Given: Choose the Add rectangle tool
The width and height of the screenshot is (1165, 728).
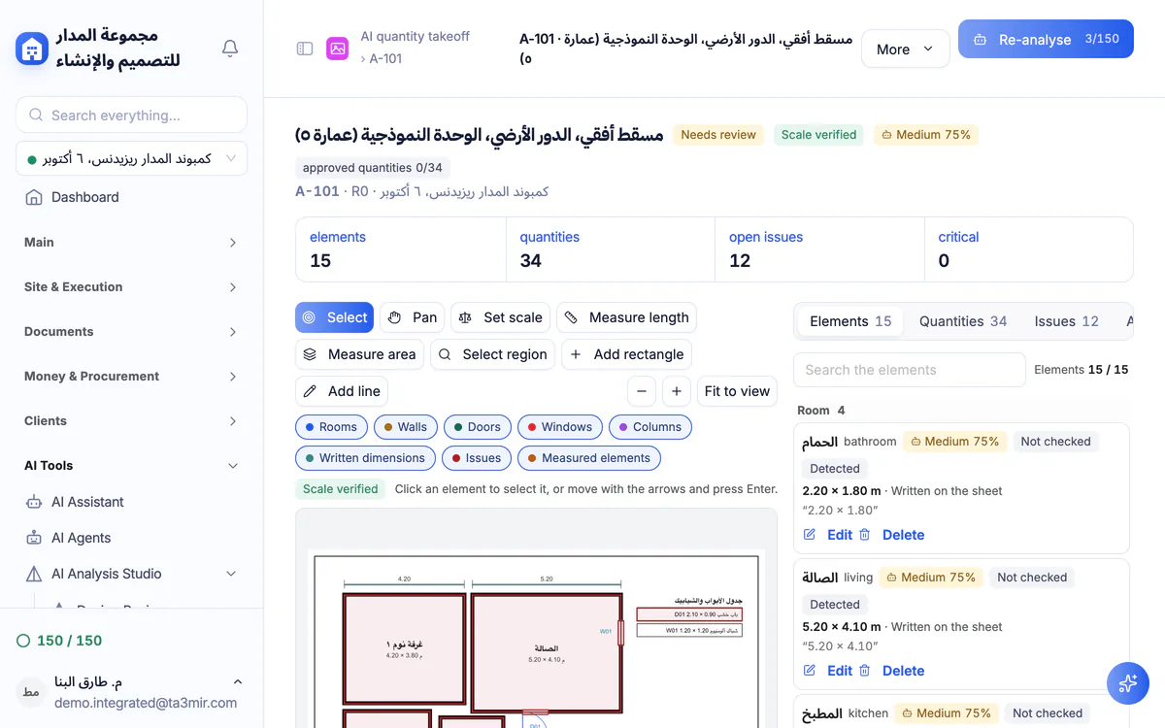Looking at the screenshot, I should [626, 354].
